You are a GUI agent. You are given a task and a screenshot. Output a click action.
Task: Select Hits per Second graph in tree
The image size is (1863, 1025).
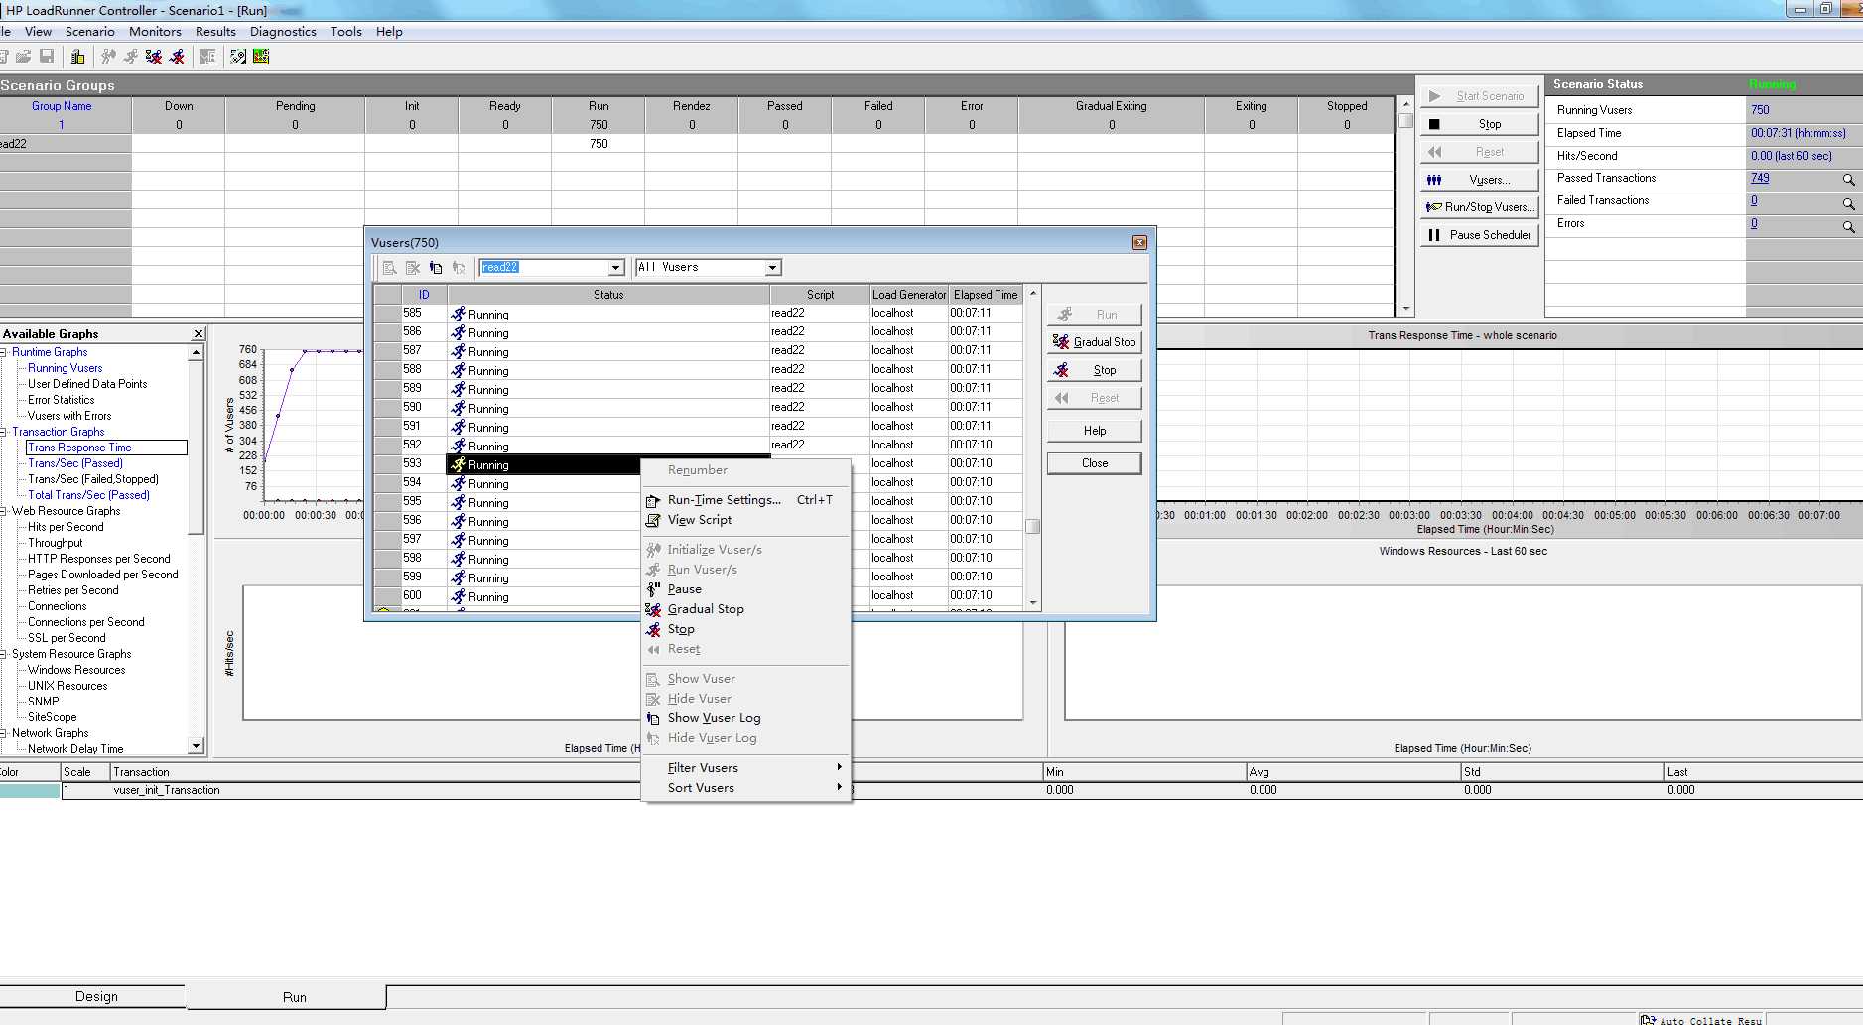[x=66, y=527]
